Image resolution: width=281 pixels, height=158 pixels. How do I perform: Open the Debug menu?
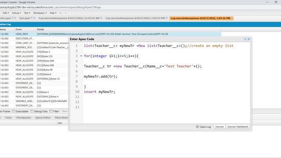click(16, 13)
